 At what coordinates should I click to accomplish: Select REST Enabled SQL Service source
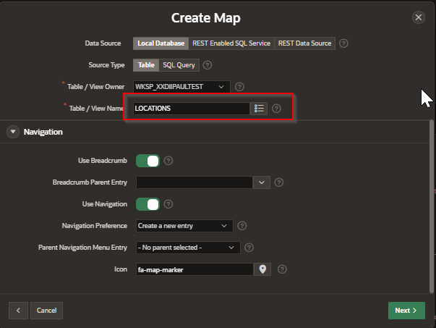coord(231,43)
